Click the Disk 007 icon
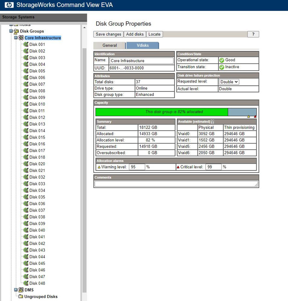This screenshot has height=301, width=288. [26, 84]
